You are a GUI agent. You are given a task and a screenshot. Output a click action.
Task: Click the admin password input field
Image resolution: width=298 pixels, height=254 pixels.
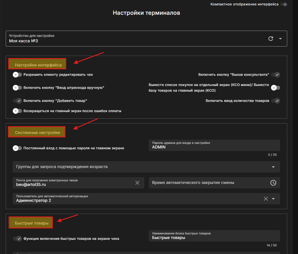point(214,145)
